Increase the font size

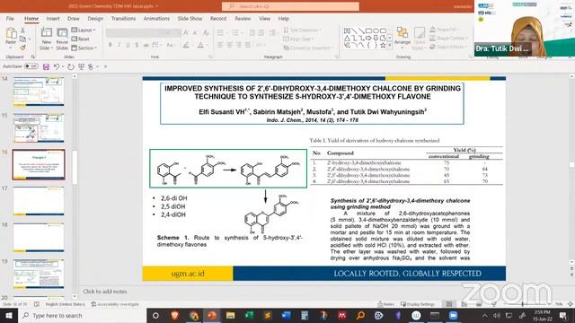186,33
